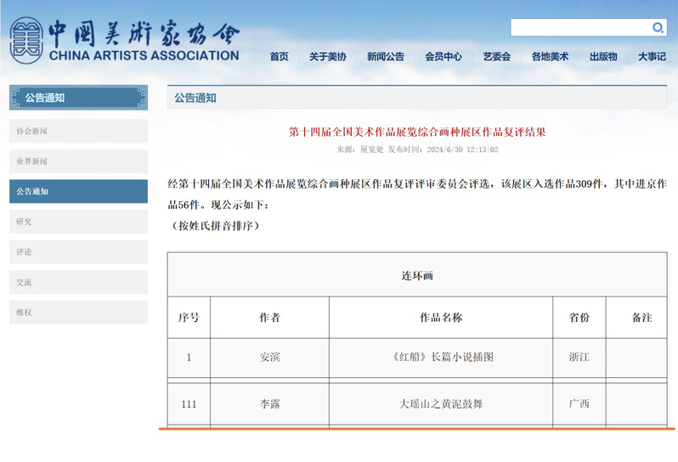This screenshot has width=678, height=462.
Task: Open the 大事记 menu item
Action: coord(652,57)
